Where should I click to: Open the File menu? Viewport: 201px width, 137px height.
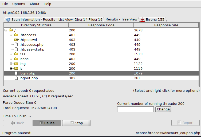coord(5,4)
